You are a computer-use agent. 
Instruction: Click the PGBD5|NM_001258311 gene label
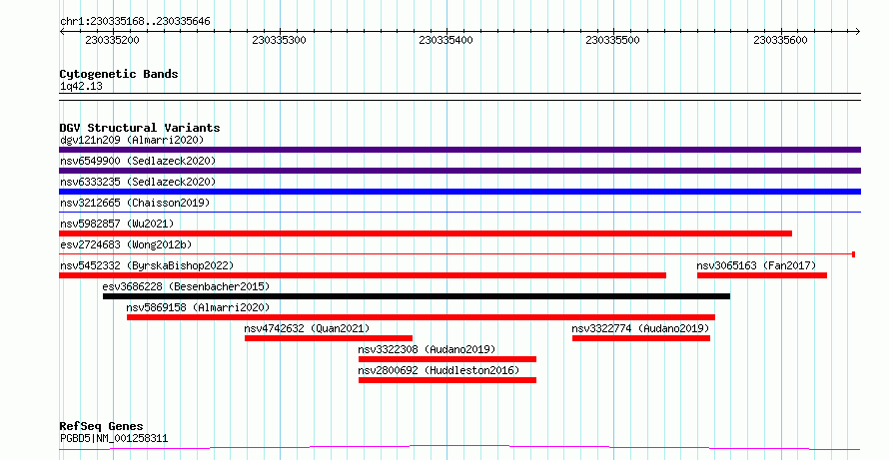(x=114, y=438)
